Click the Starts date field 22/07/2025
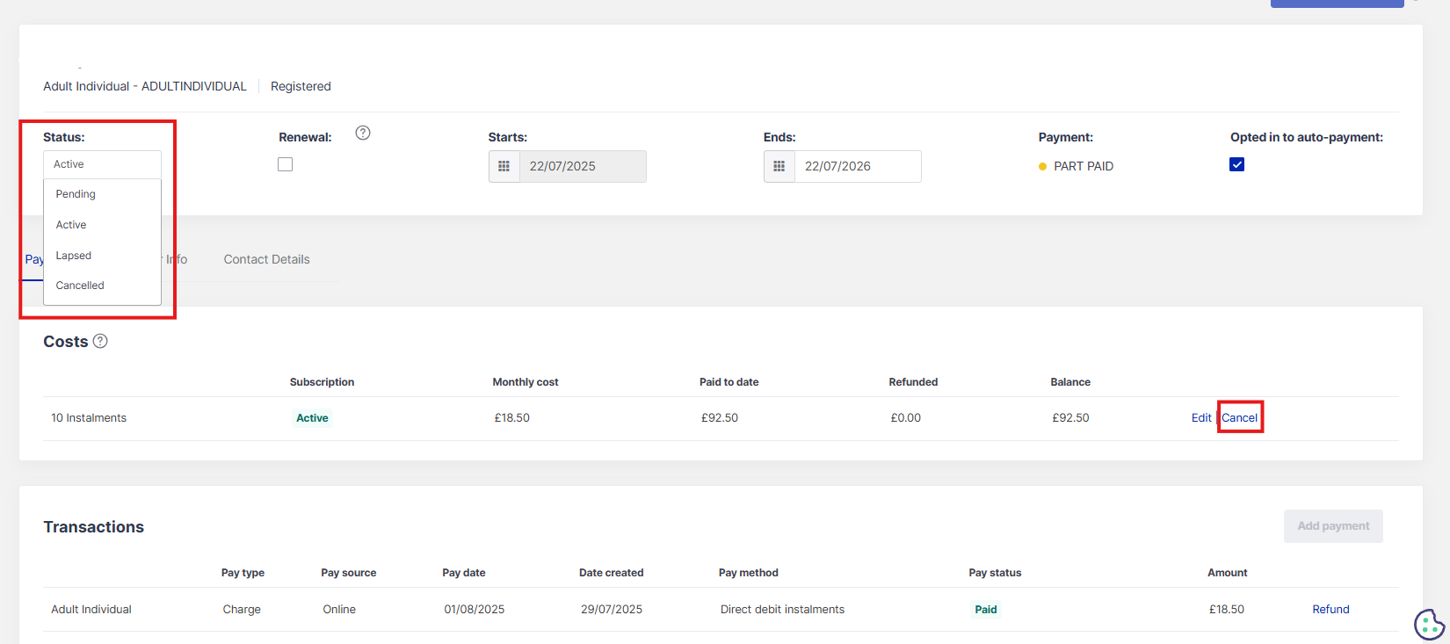1450x644 pixels. (x=582, y=166)
